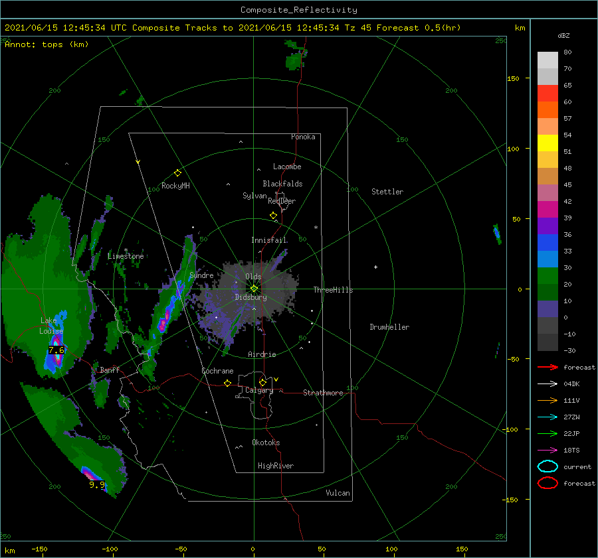Click the Sundre town label
The image size is (598, 558).
pyautogui.click(x=201, y=275)
